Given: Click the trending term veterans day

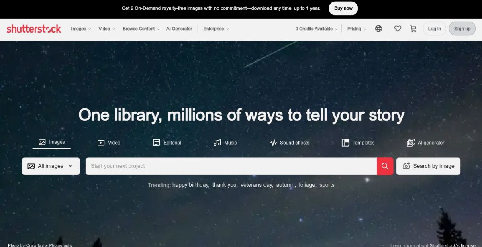Looking at the screenshot, I should click(257, 185).
